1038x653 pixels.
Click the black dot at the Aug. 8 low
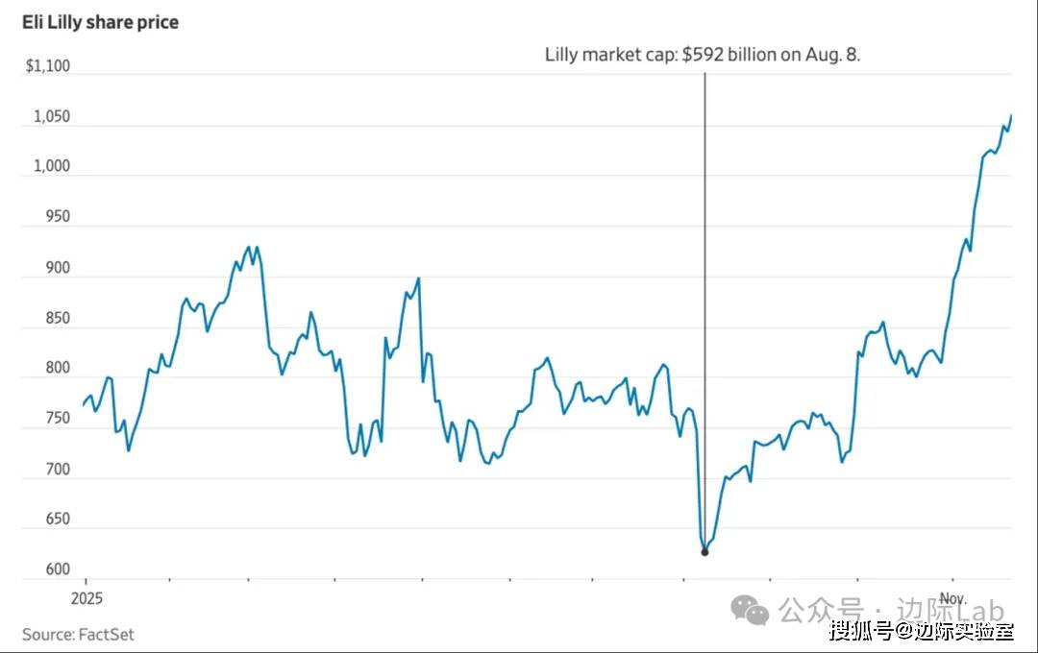point(704,552)
